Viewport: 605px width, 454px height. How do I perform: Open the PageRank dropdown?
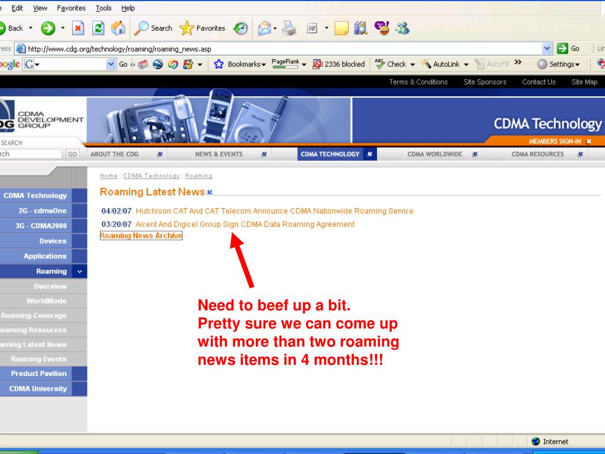click(x=304, y=65)
